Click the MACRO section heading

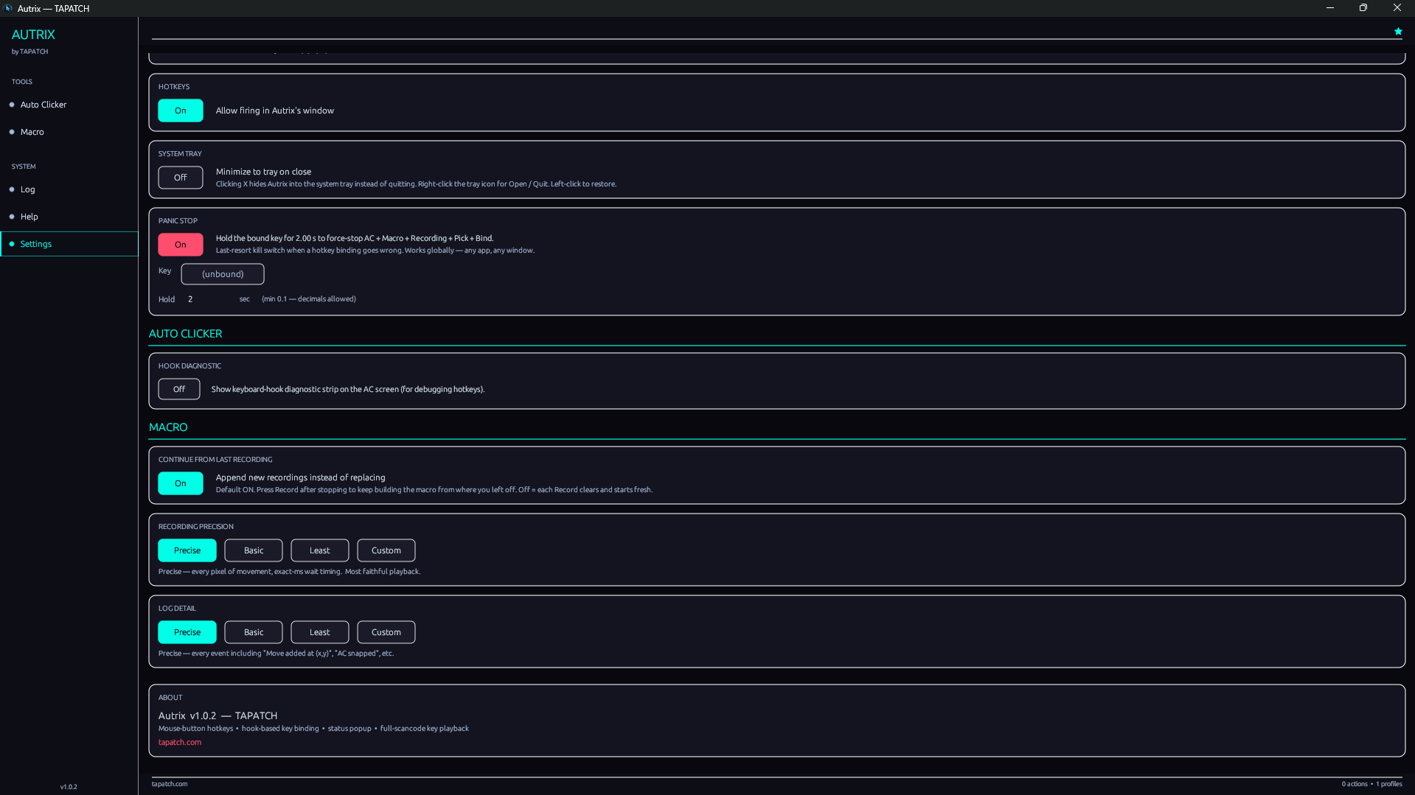pyautogui.click(x=168, y=427)
